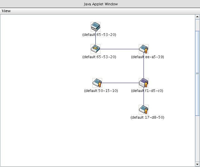Click the (default:17-d8-50) label

[147, 117]
